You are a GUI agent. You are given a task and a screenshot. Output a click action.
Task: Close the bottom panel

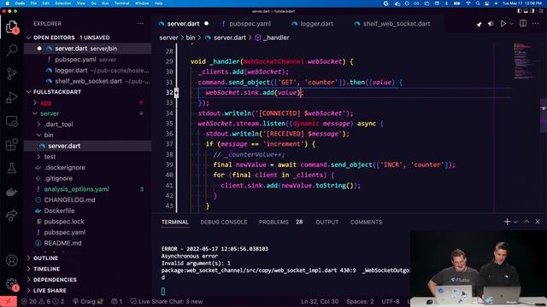(x=538, y=222)
